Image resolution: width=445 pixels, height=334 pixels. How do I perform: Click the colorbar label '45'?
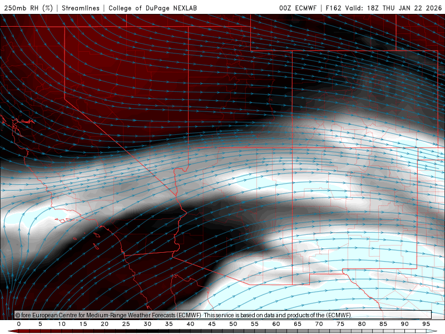pyautogui.click(x=212, y=324)
